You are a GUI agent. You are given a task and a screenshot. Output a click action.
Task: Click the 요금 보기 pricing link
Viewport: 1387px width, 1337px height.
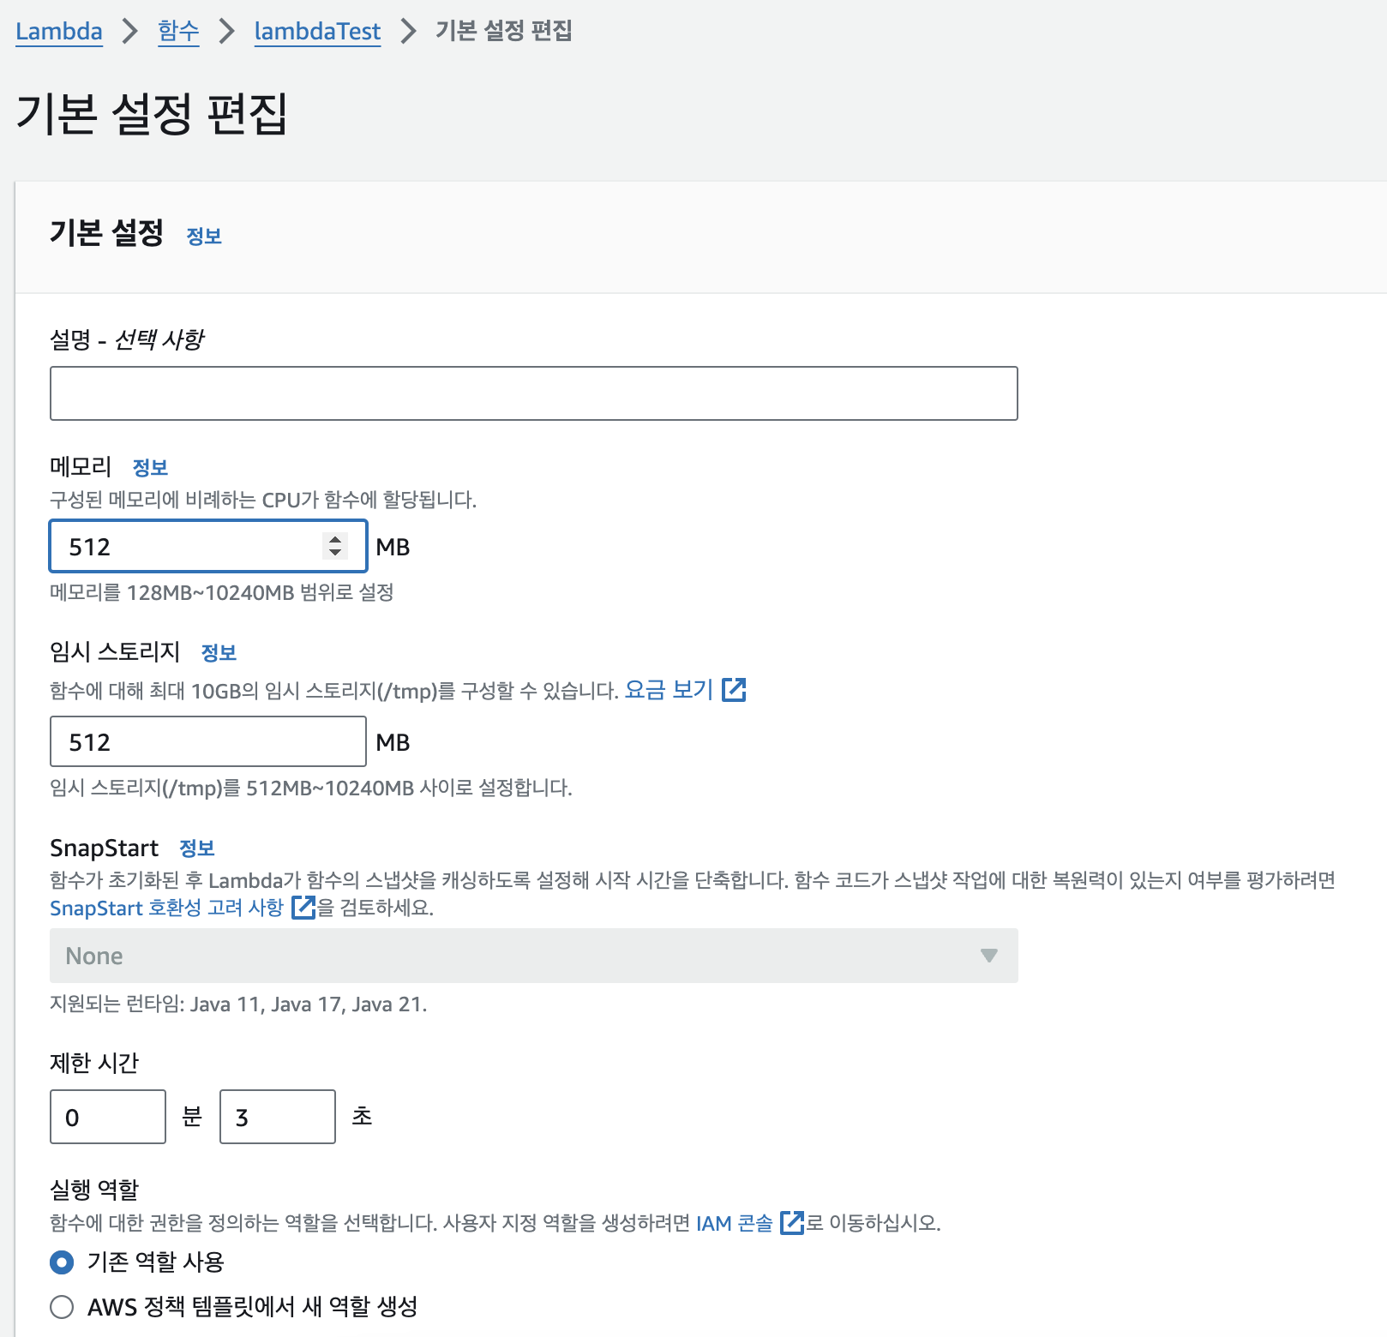(x=669, y=689)
